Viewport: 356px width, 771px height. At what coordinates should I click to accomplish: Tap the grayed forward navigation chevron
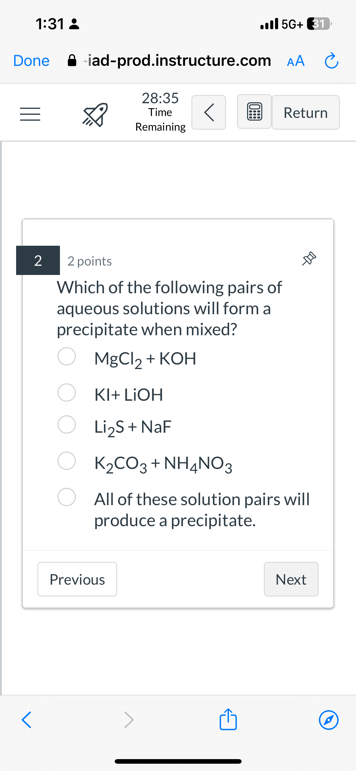[129, 720]
